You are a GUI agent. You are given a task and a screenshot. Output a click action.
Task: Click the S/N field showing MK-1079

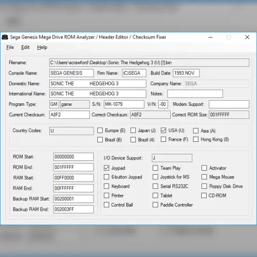[x=124, y=104]
